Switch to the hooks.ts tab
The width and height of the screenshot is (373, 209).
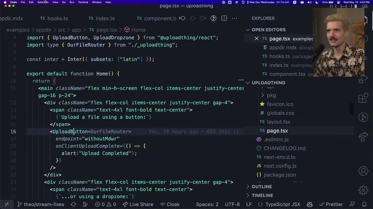[x=54, y=19]
